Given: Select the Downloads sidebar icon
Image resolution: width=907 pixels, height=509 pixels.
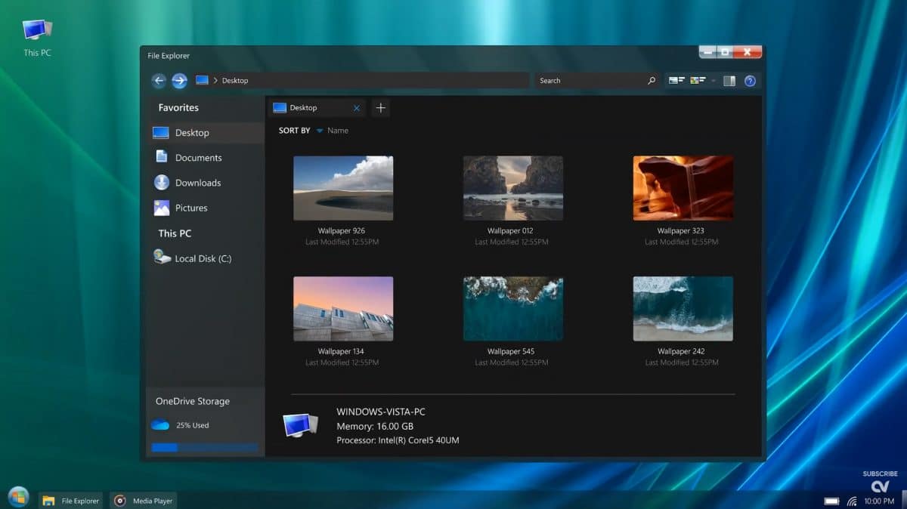Looking at the screenshot, I should (x=162, y=182).
